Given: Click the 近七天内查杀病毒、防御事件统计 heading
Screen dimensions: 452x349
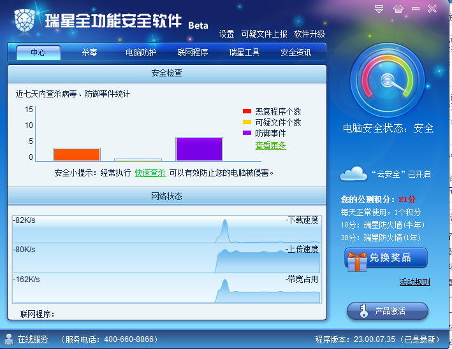Looking at the screenshot, I should (73, 94).
